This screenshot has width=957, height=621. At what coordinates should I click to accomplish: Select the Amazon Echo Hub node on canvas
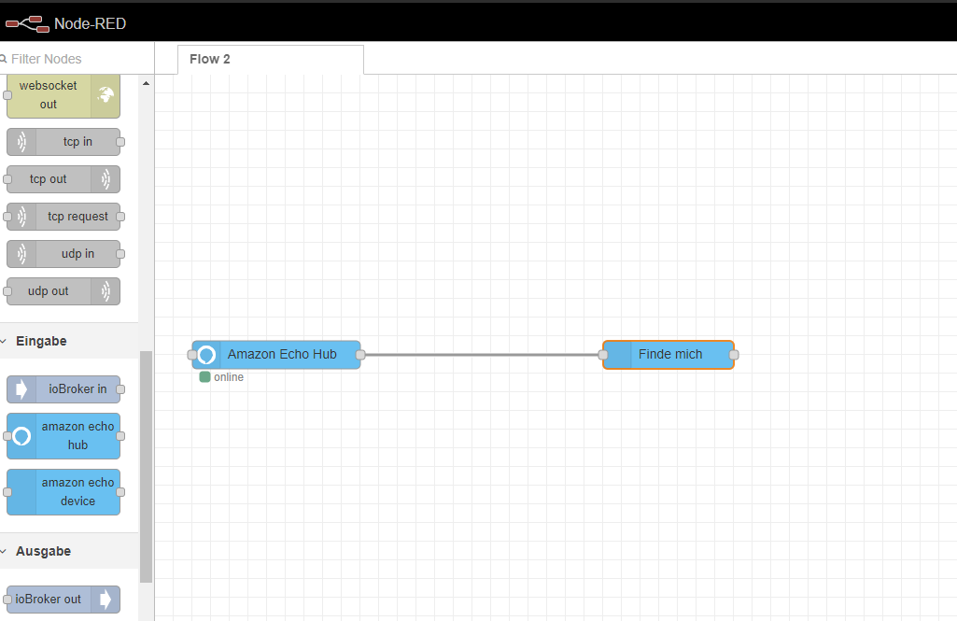point(275,355)
